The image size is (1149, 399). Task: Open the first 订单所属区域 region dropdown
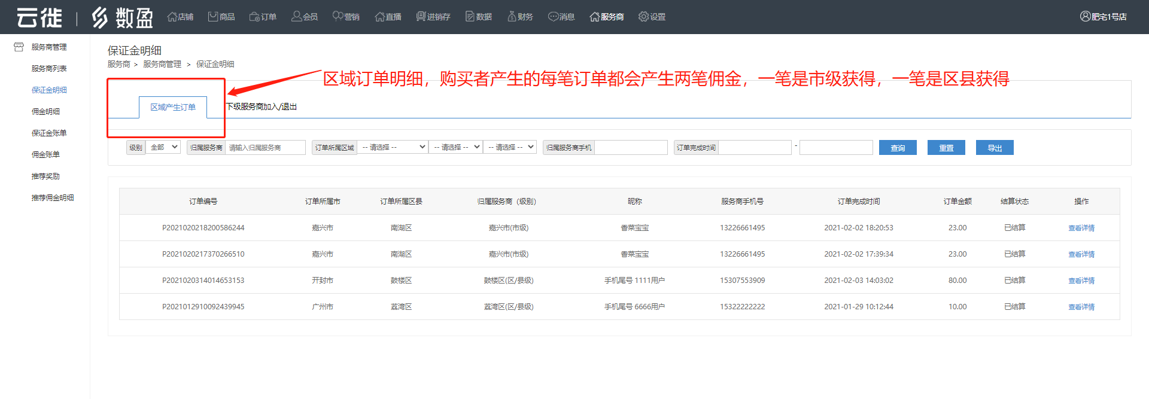click(x=393, y=147)
